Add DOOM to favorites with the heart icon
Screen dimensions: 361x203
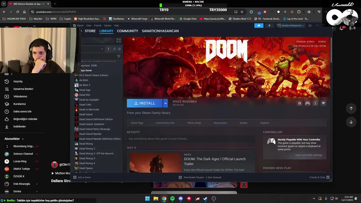tap(323, 103)
